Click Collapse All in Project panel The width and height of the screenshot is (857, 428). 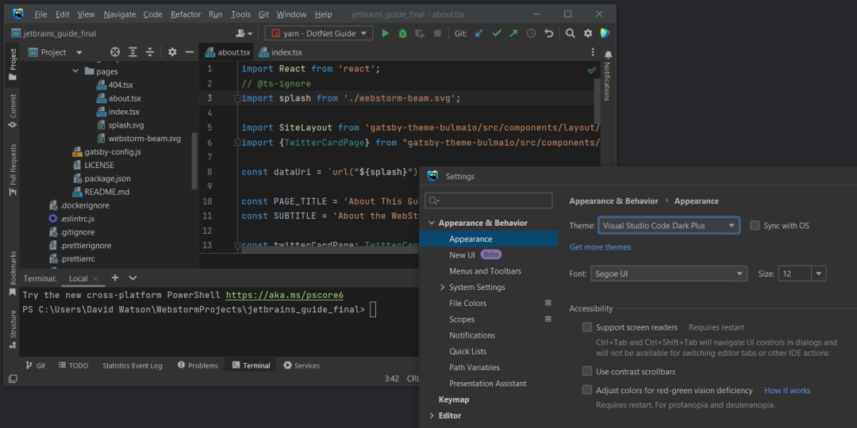coord(150,52)
